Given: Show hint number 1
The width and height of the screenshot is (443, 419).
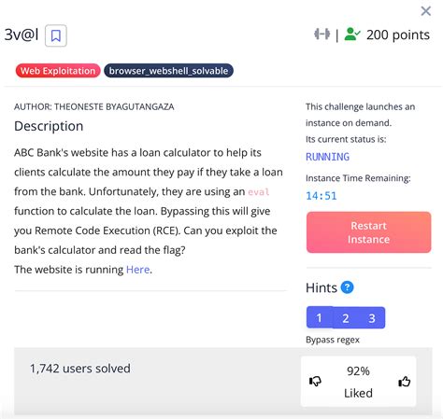Looking at the screenshot, I should [x=319, y=317].
